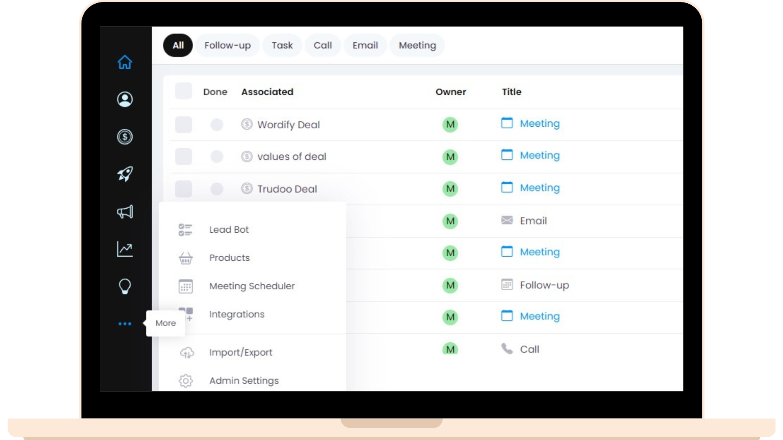The image size is (783, 440).
Task: Open Deals dollar icon in sidebar
Action: pos(125,137)
